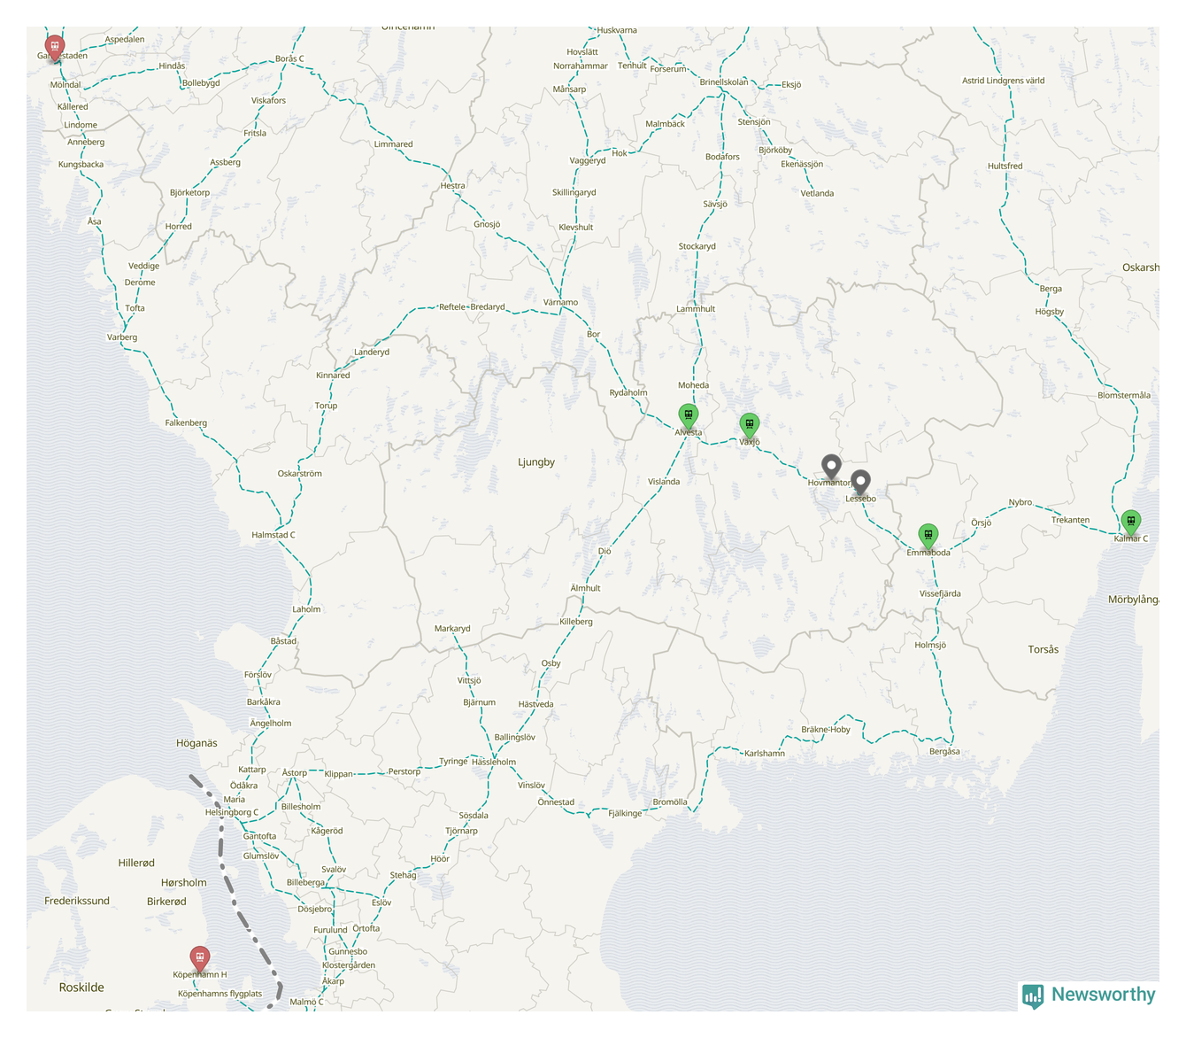Click the gray pin marker at Lessebo

coord(860,482)
